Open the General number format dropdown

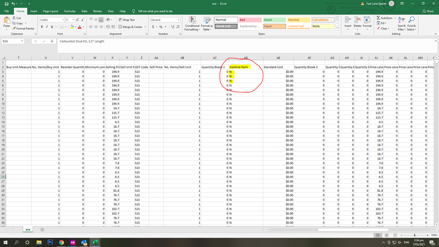coord(178,20)
